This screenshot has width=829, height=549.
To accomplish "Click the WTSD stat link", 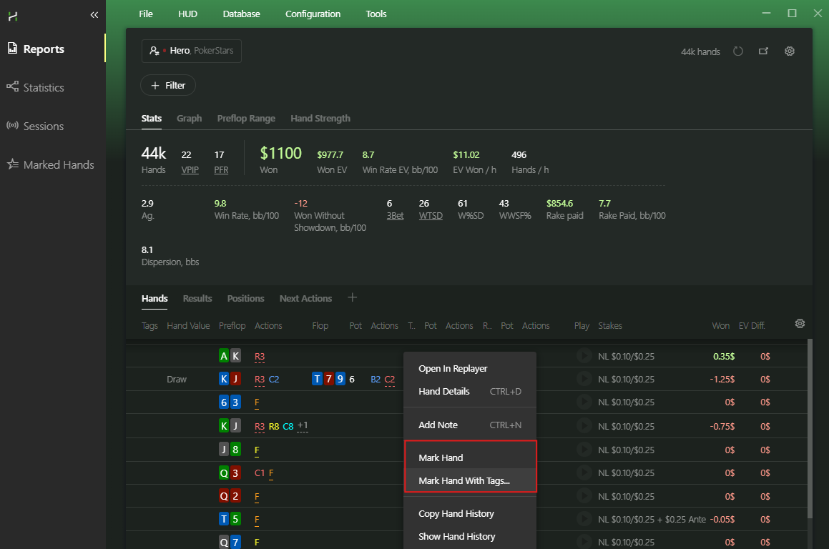I will pos(431,216).
